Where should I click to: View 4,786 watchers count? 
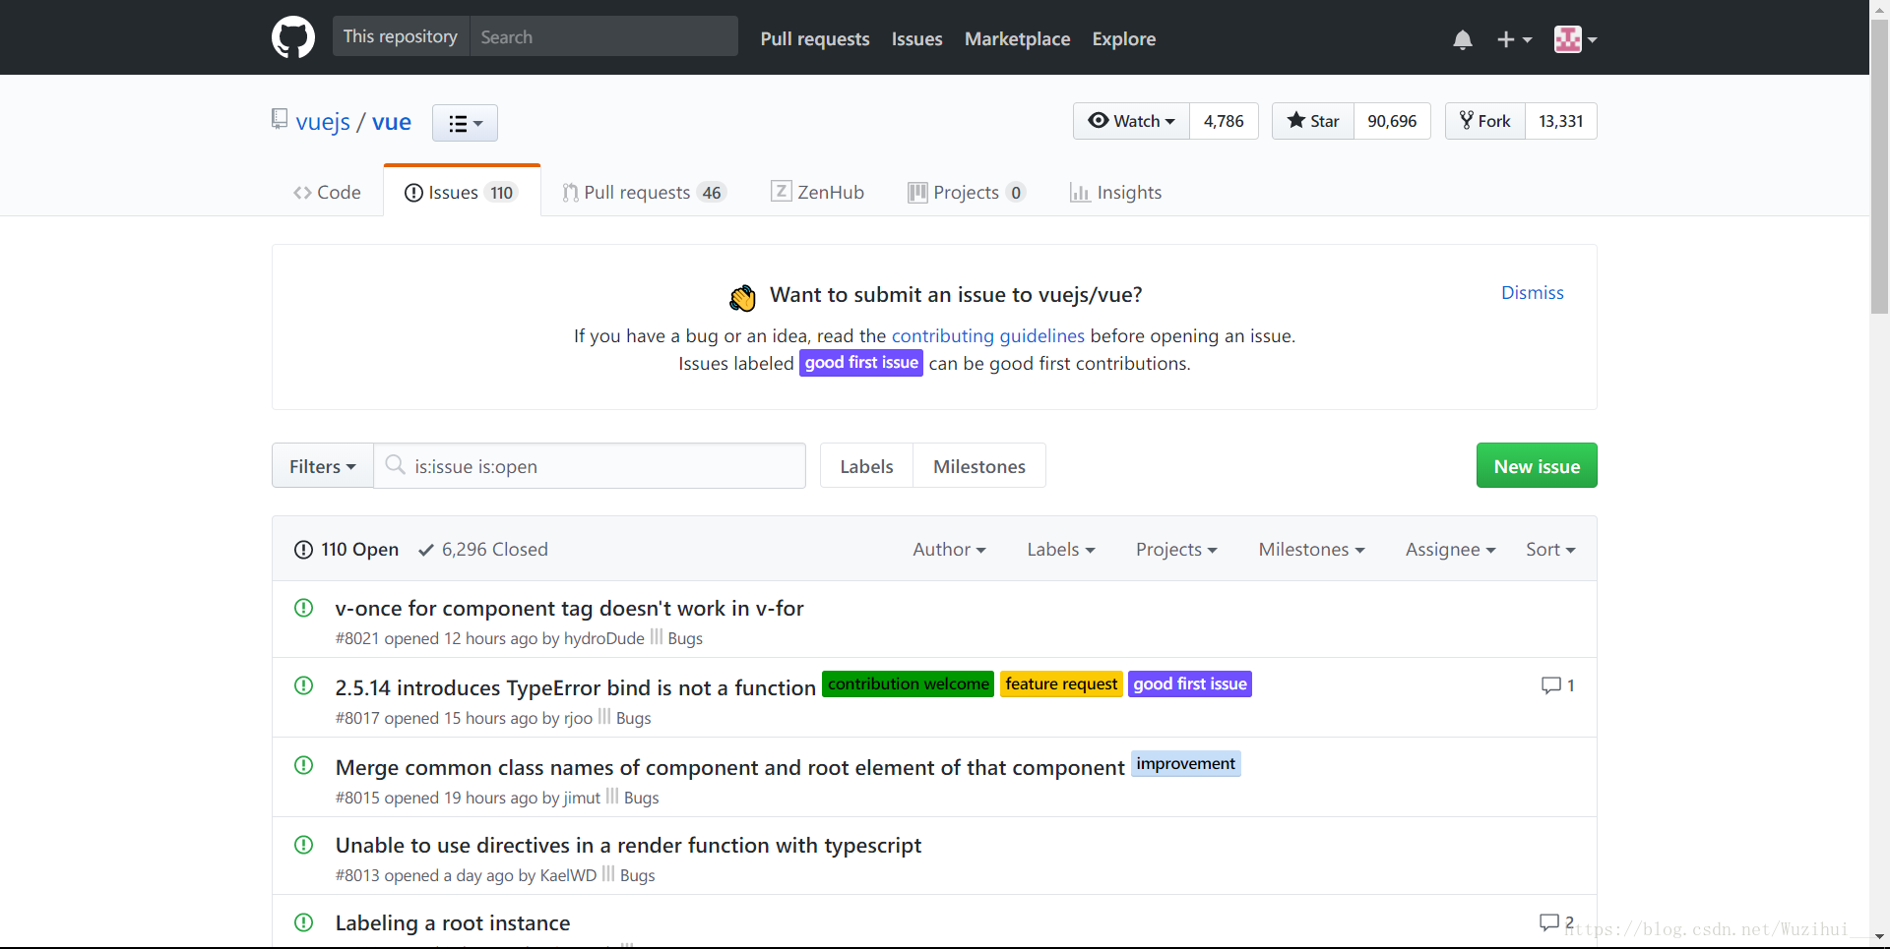point(1224,121)
